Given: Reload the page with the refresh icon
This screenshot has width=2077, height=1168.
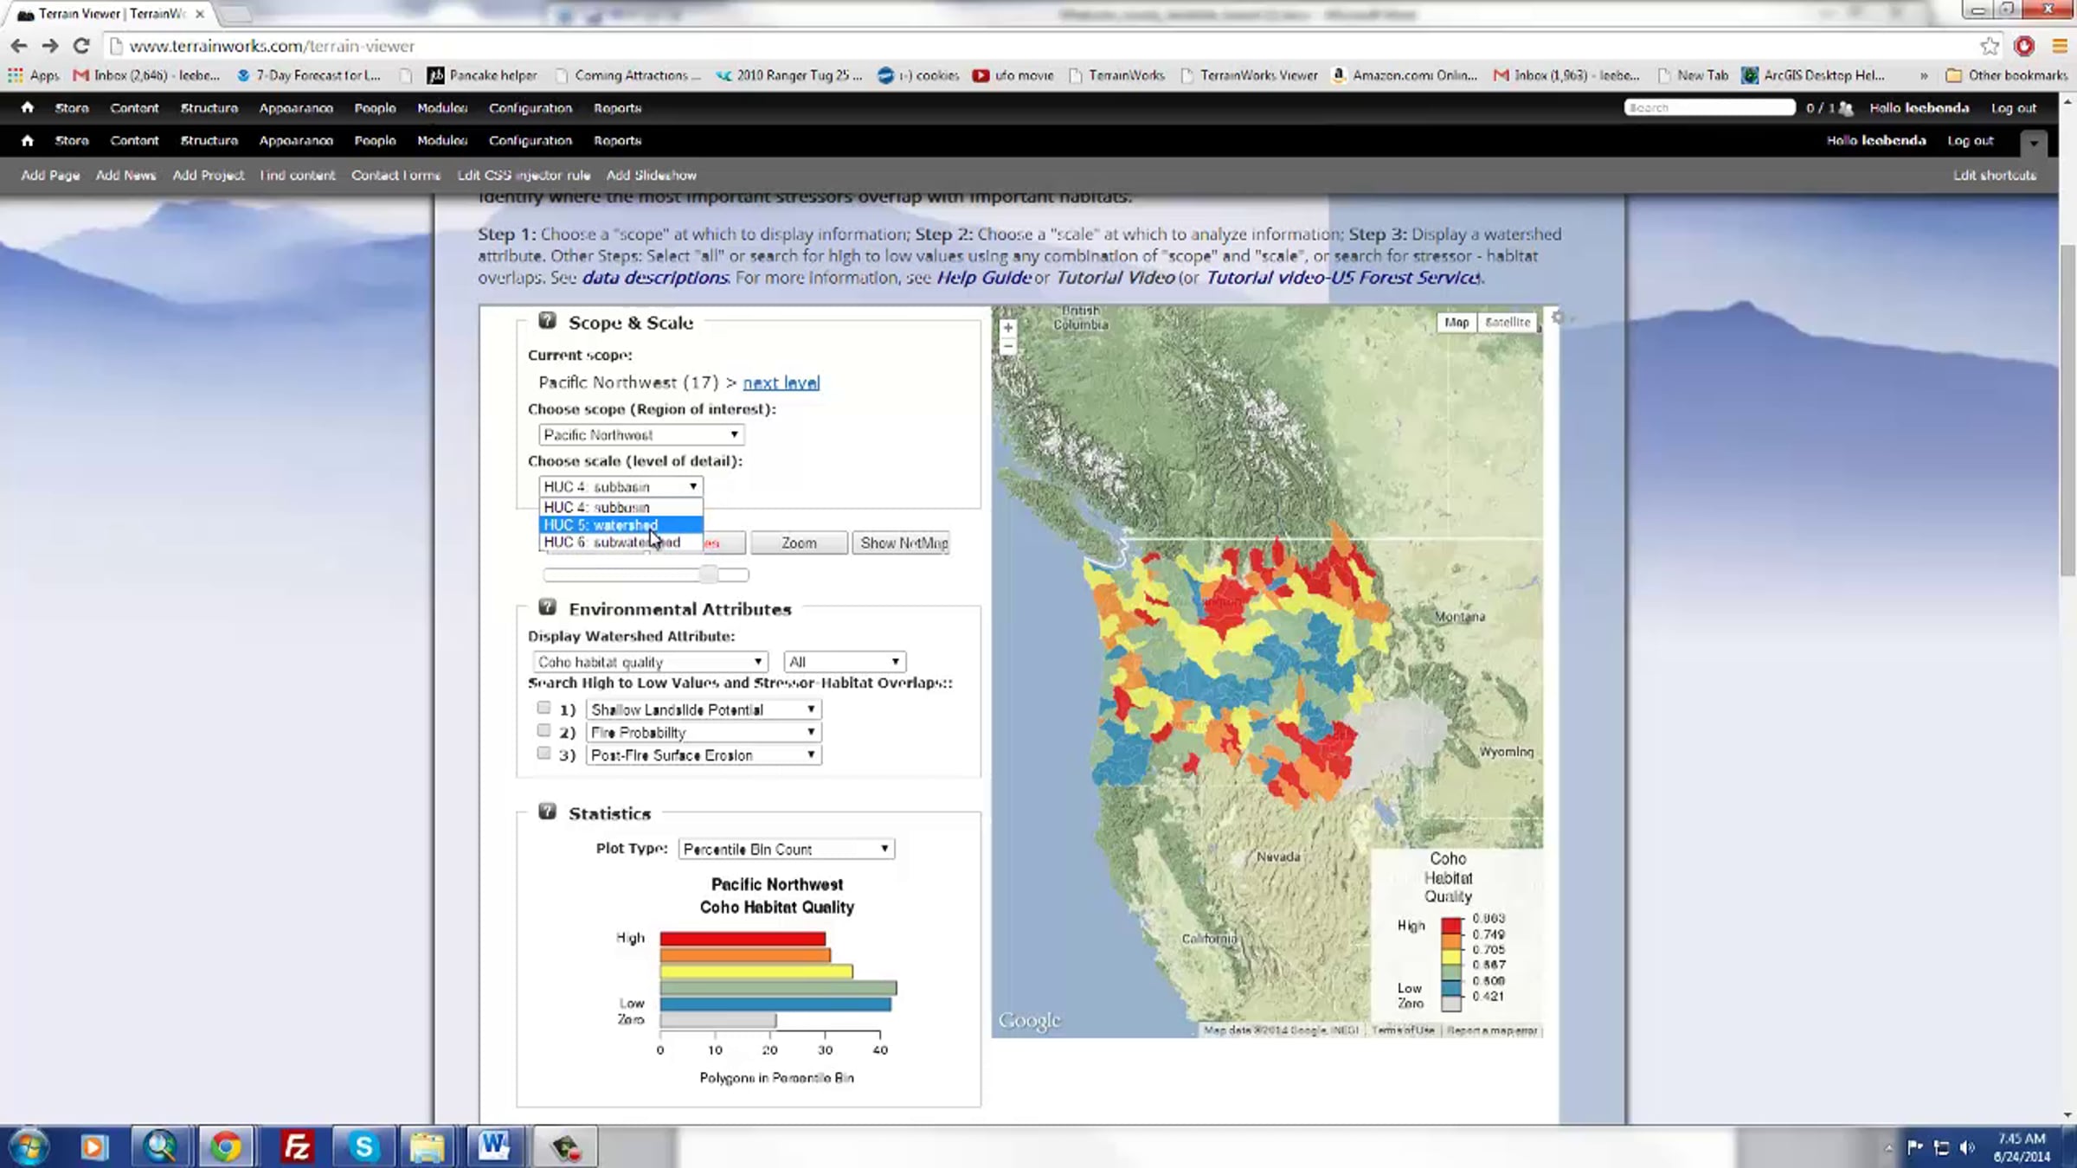Looking at the screenshot, I should pyautogui.click(x=81, y=46).
